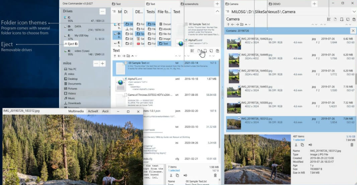Viewport: 357px width, 185px height.
Task: Copy selected file in Text pane footer
Action: [x=177, y=175]
